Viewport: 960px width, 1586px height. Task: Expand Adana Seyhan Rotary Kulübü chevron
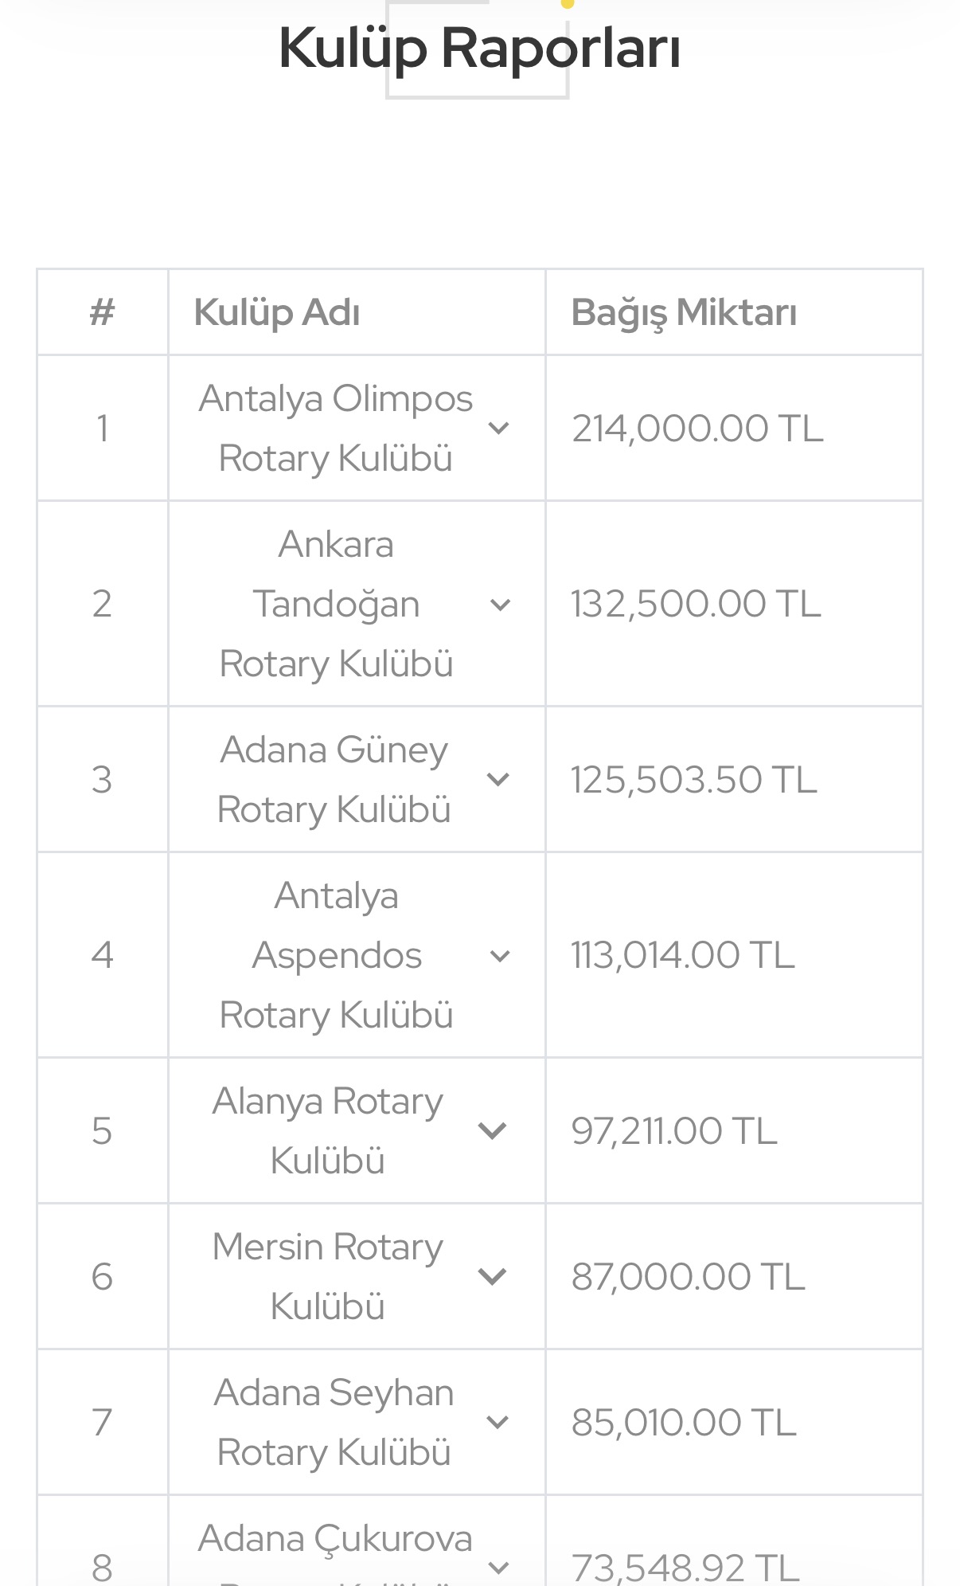click(x=498, y=1422)
